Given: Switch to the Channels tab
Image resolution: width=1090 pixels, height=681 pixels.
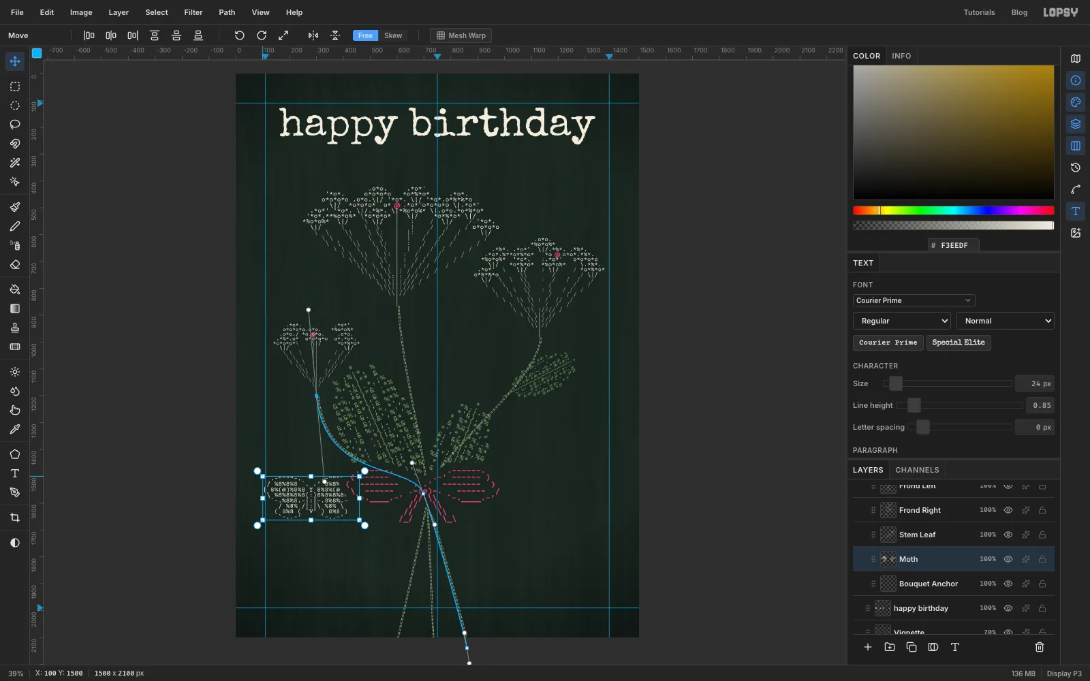Looking at the screenshot, I should coord(917,470).
